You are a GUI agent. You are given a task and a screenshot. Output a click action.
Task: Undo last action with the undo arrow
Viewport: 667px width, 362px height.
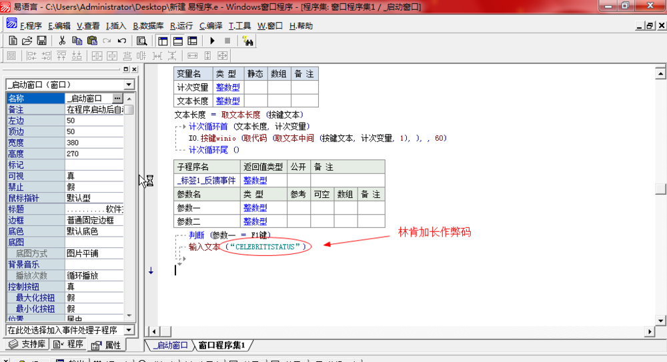(x=121, y=41)
